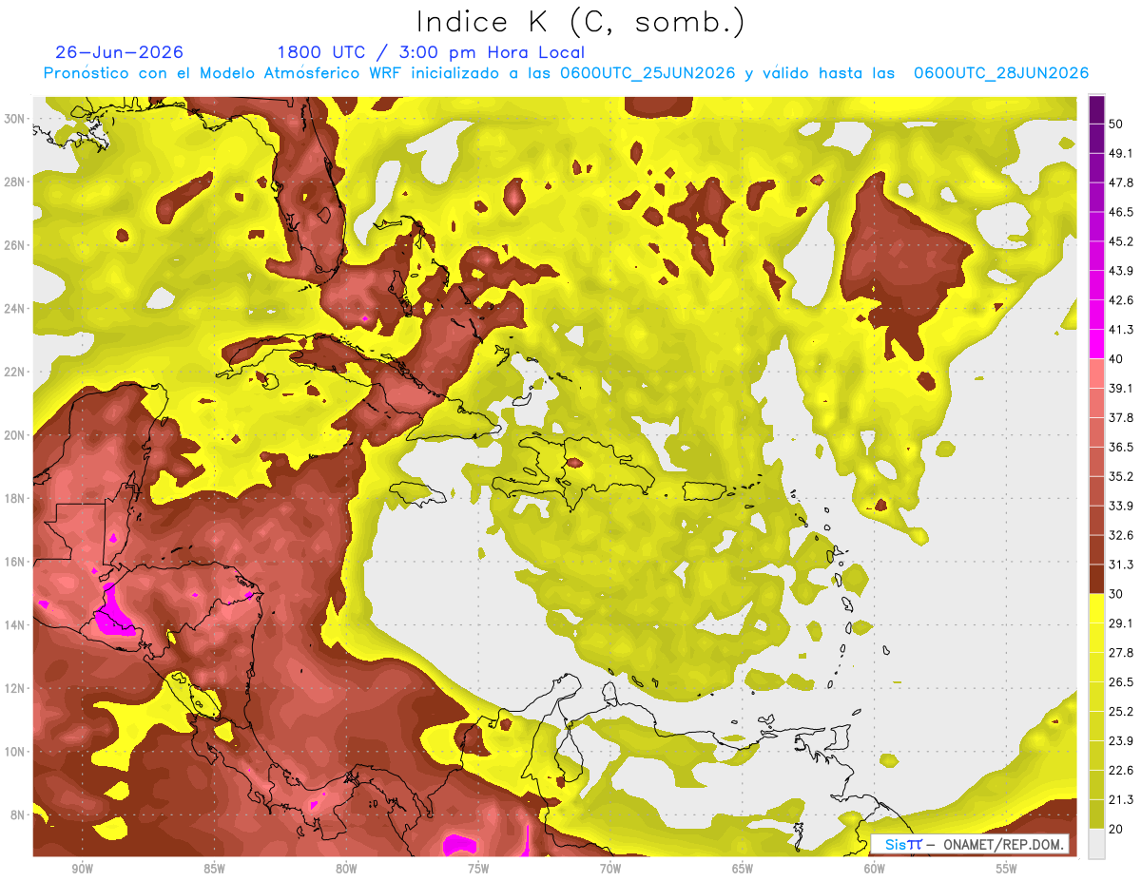Click the dark brown colorbar segment between 30 and 31.3
Image resolution: width=1141 pixels, height=881 pixels.
1096,579
